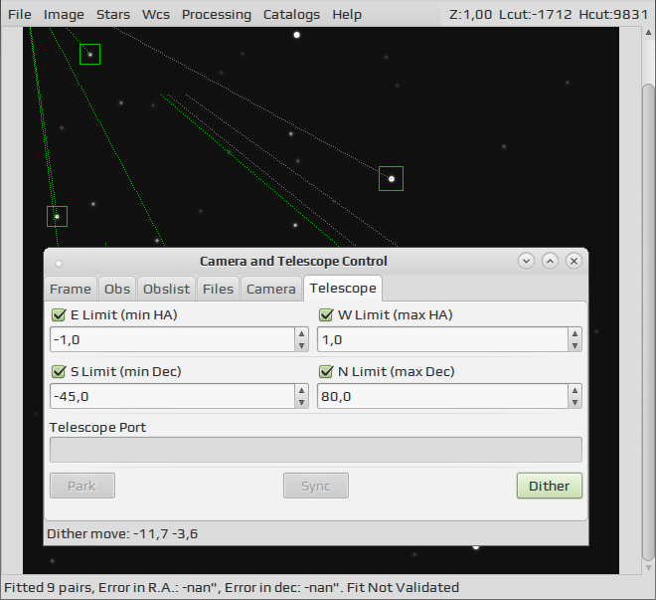The width and height of the screenshot is (656, 600).
Task: Toggle N Limit (max Dec) checkbox
Action: click(326, 371)
